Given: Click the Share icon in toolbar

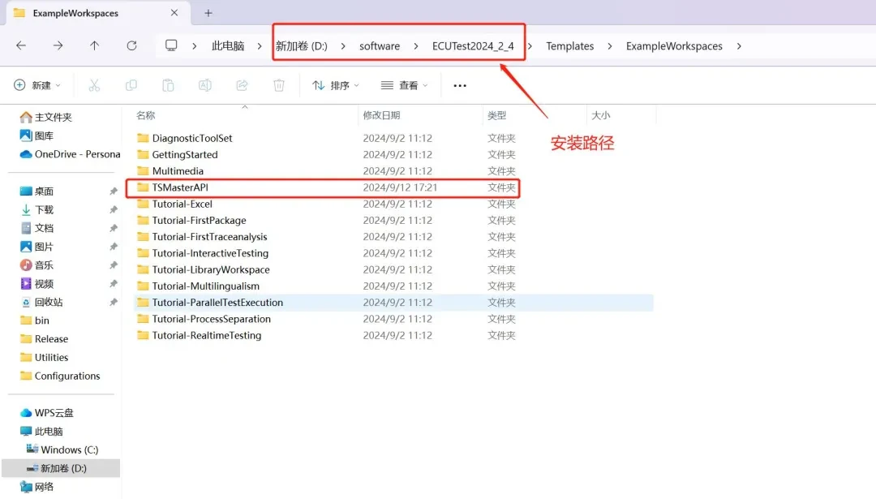Looking at the screenshot, I should (242, 85).
